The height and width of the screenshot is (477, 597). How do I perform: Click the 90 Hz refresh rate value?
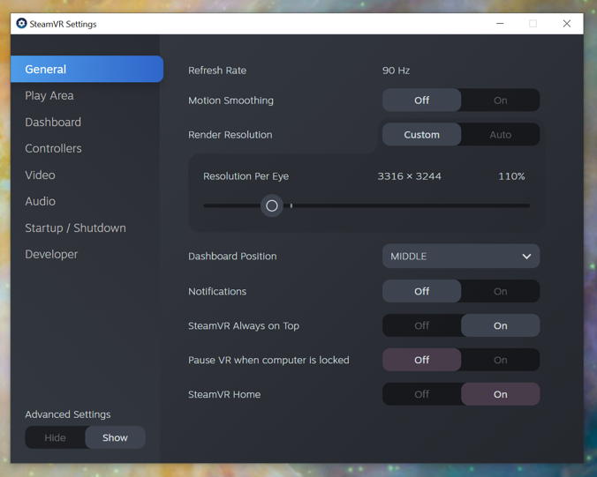(396, 71)
